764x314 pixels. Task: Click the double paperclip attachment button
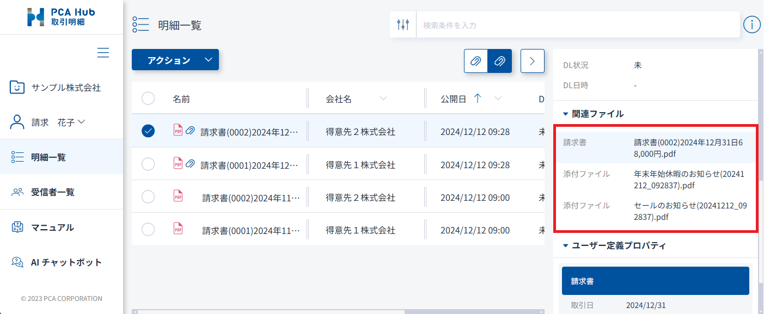[499, 61]
